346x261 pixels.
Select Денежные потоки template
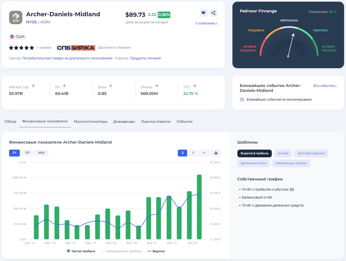(x=253, y=163)
